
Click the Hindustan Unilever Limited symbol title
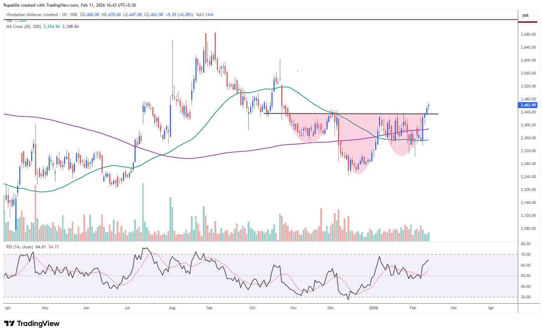(32, 15)
